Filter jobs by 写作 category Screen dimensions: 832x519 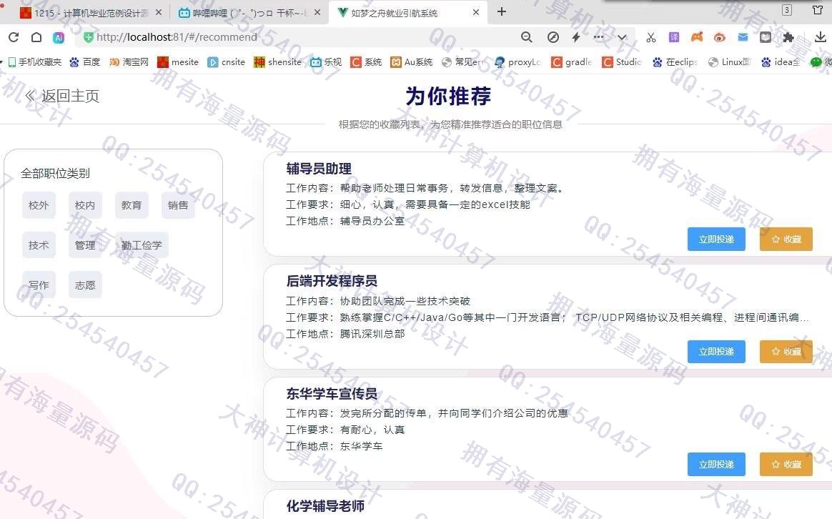[39, 285]
